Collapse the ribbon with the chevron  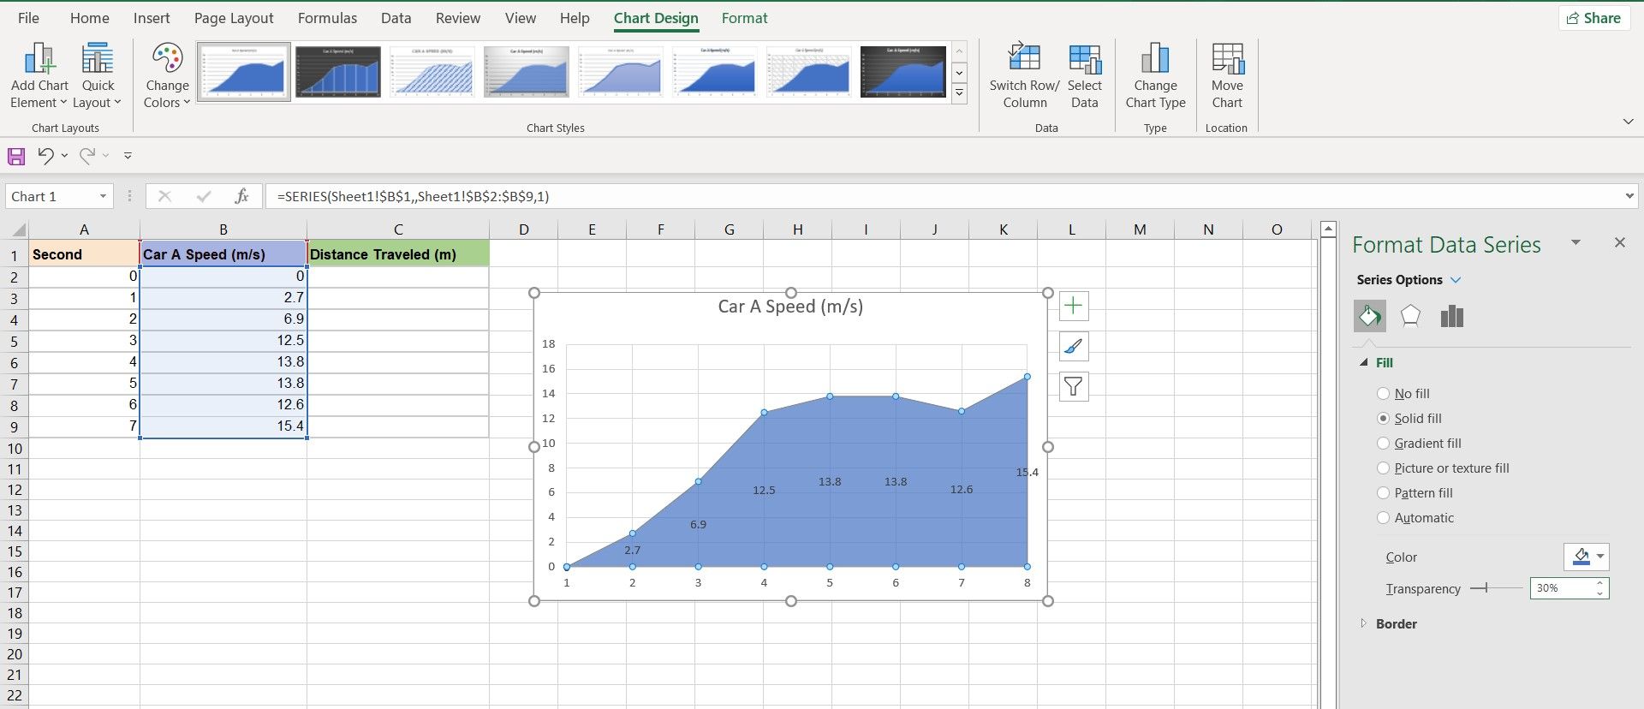coord(1628,122)
